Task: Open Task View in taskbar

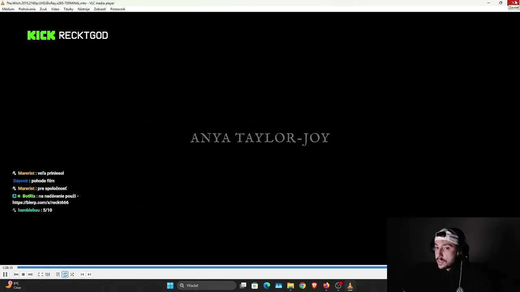Action: tap(243, 286)
